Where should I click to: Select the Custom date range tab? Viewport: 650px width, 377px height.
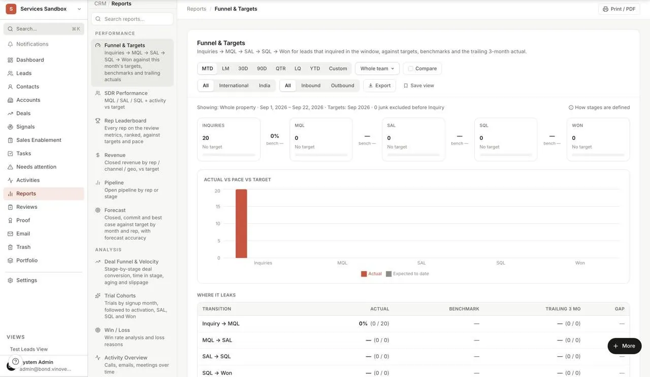click(x=338, y=68)
